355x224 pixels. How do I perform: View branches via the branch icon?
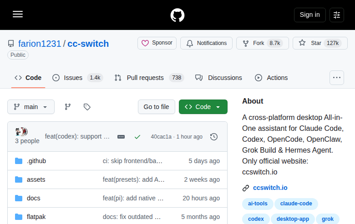(x=67, y=107)
